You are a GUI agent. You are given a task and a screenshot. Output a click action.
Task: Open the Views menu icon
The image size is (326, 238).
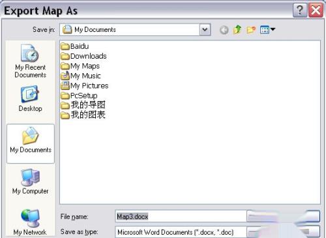[267, 29]
